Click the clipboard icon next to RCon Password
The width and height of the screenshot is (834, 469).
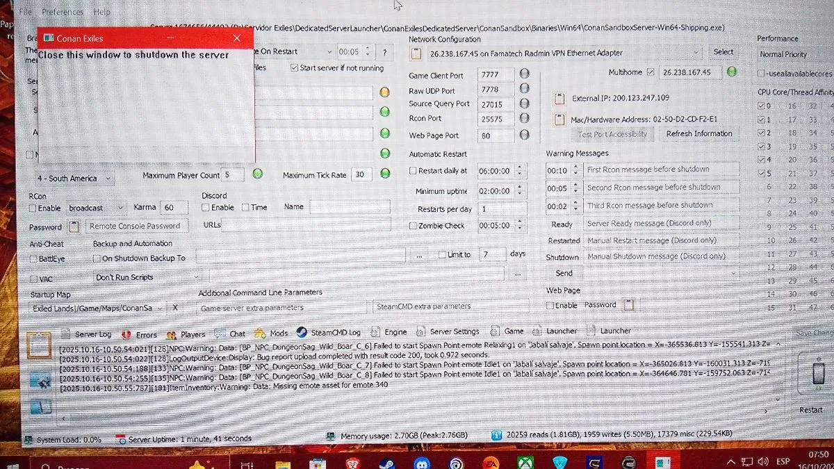(74, 226)
